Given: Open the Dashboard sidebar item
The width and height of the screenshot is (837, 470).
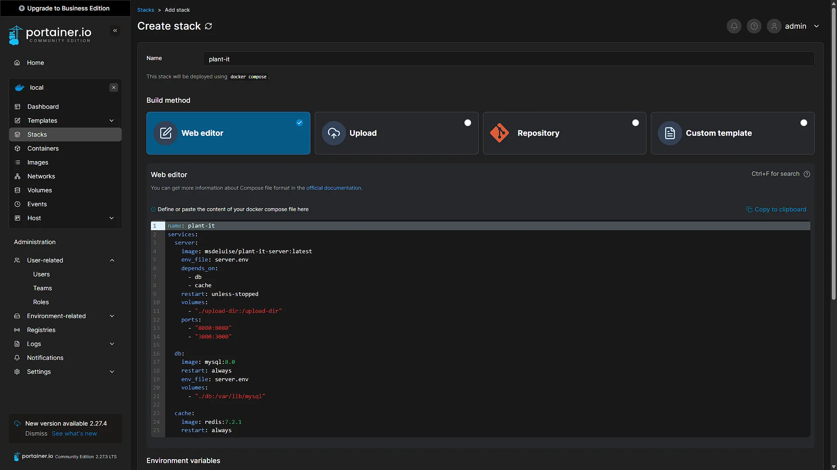Looking at the screenshot, I should [x=65, y=107].
